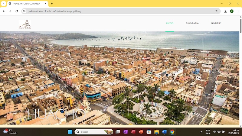
Task: Open the Wi-Fi network icon
Action: coord(214,132)
